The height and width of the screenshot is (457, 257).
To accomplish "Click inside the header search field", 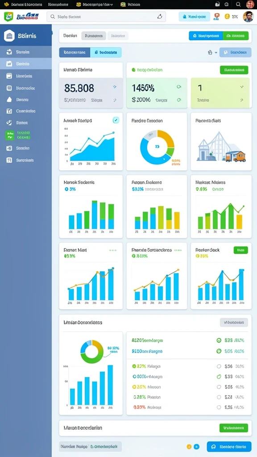I will (106, 17).
